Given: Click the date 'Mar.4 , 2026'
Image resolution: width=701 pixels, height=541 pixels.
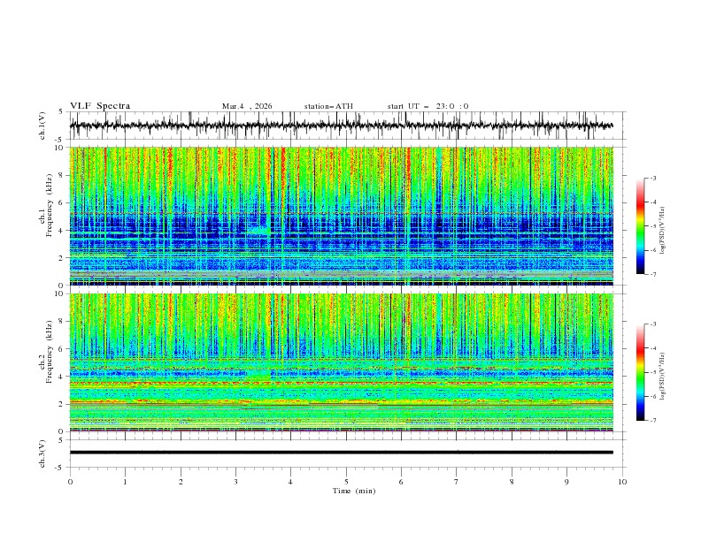Looking at the screenshot, I should [247, 106].
